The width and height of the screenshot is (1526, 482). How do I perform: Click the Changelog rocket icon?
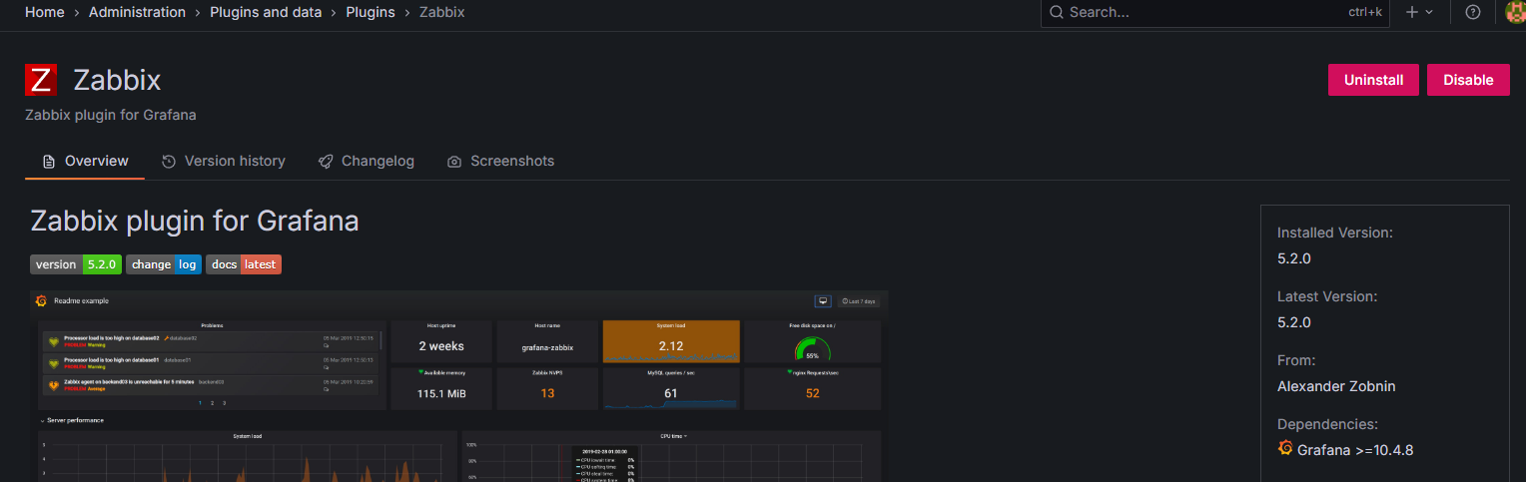(x=326, y=162)
